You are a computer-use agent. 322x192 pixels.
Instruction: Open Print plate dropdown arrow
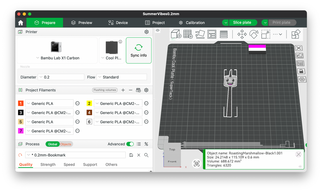click(265, 23)
